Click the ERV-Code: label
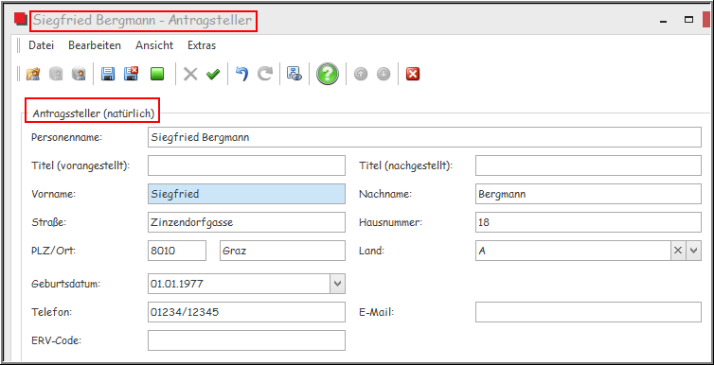 point(57,340)
